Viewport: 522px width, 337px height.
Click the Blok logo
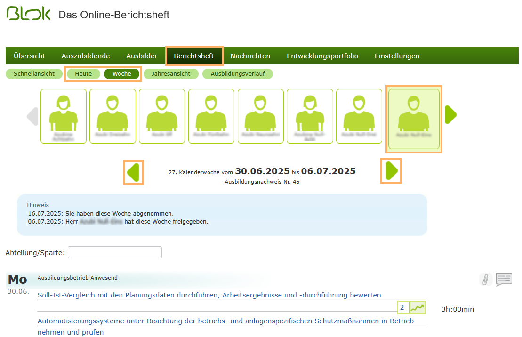[x=27, y=13]
